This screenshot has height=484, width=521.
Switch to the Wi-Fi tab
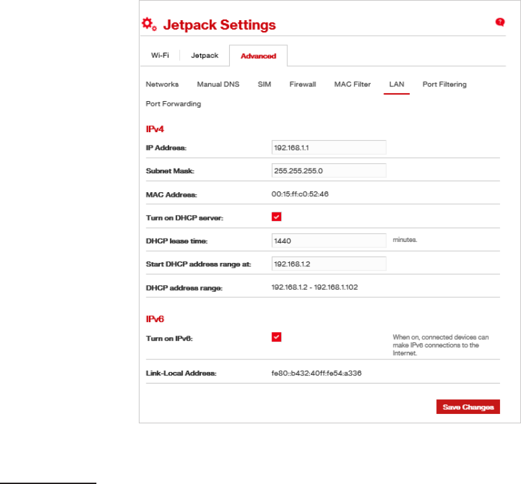click(x=160, y=55)
